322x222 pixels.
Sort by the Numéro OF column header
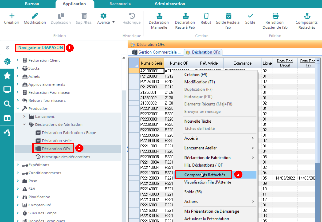[179, 63]
